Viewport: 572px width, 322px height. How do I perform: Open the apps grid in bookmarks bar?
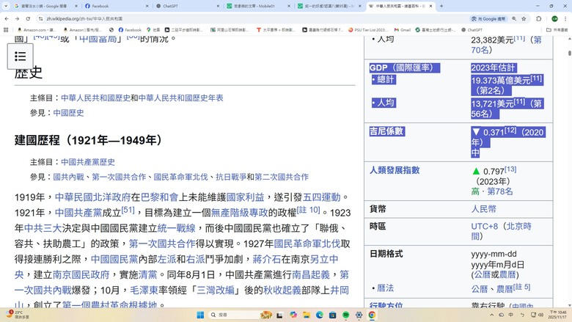point(6,30)
